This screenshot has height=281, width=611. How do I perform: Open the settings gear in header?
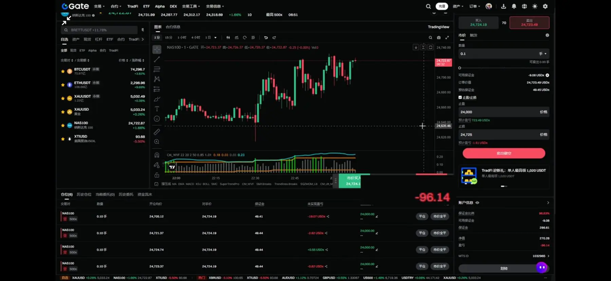[545, 6]
